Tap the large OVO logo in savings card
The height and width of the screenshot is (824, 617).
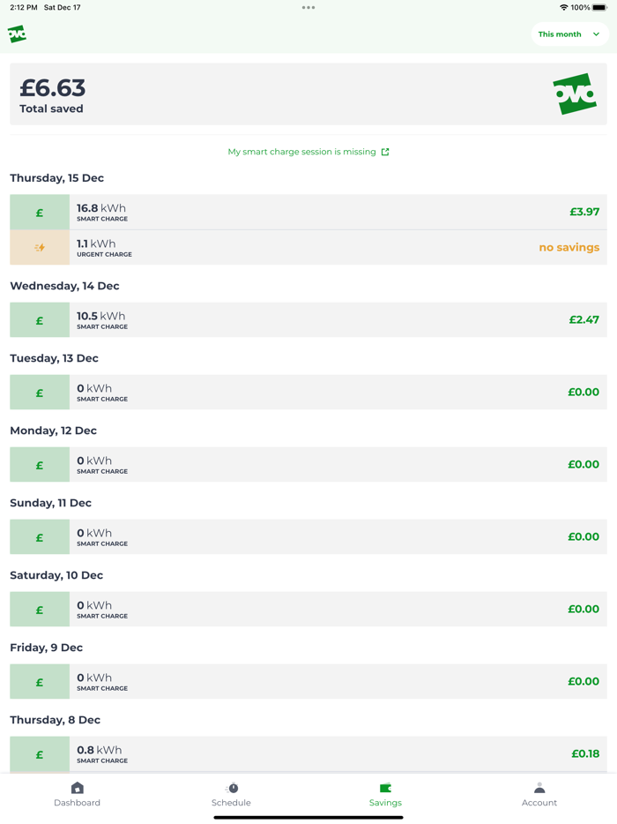point(575,94)
